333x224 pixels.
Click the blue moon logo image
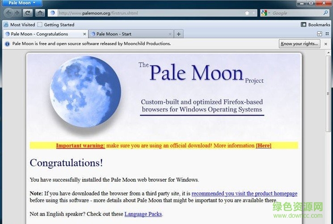click(x=85, y=92)
